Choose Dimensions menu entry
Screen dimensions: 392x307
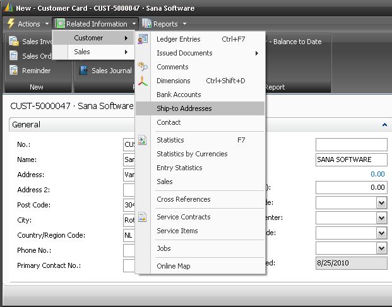click(x=200, y=81)
